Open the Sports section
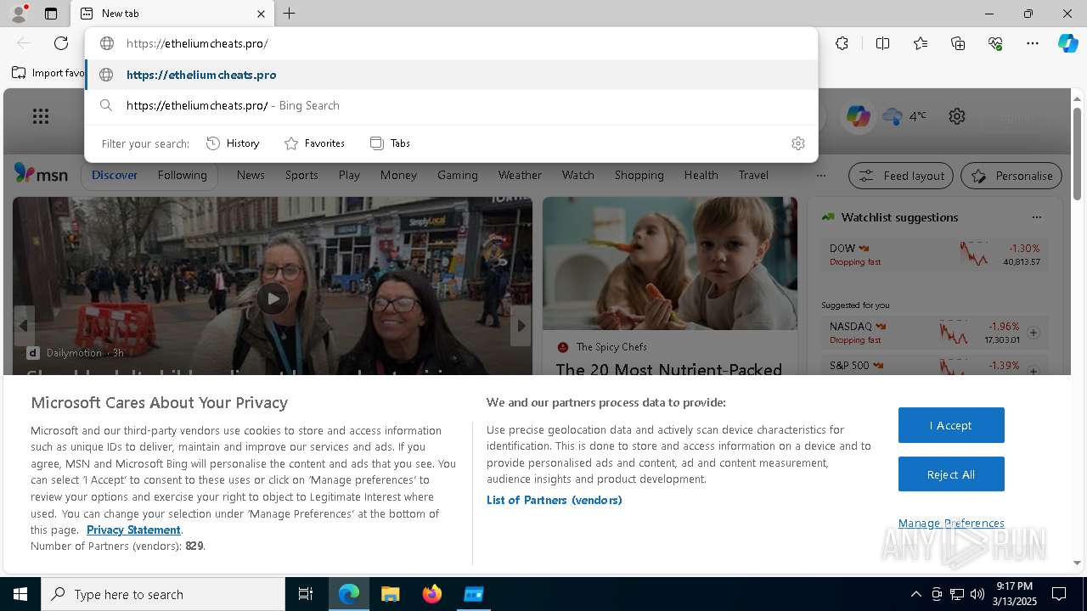Image resolution: width=1087 pixels, height=611 pixels. (301, 175)
